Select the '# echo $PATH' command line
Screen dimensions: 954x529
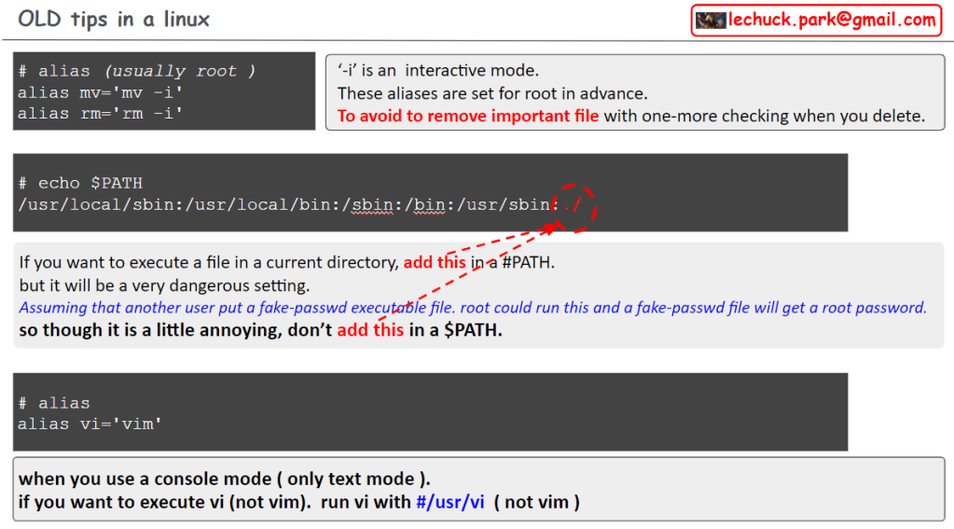point(80,183)
